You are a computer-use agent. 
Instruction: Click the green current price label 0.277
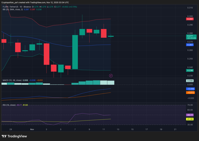click(190, 36)
